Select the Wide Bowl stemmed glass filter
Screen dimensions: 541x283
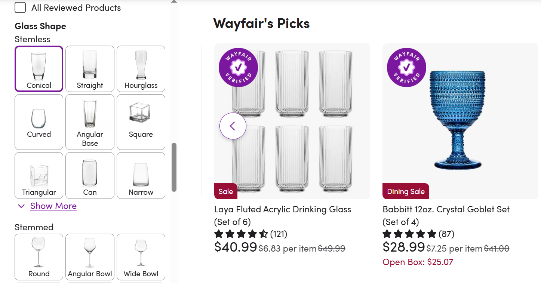(141, 257)
